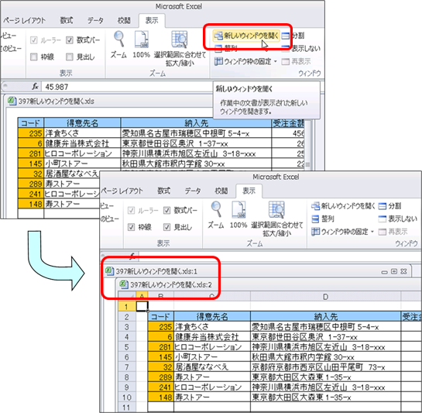Image resolution: width=422 pixels, height=413 pixels.
Task: Uncheck 見出し headings checkbox in lower ribbon
Action: 166,227
